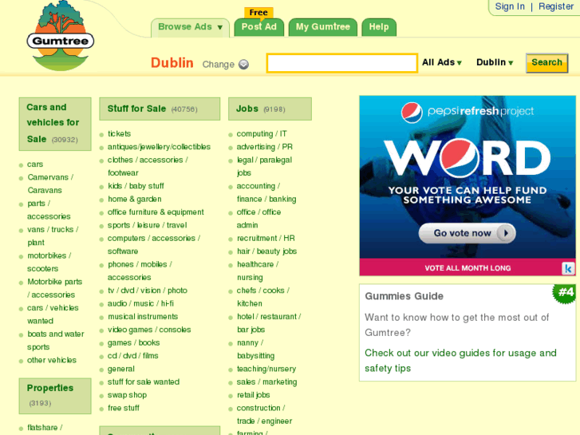Select audio / music / hi-fi link
The width and height of the screenshot is (580, 435).
tap(140, 303)
